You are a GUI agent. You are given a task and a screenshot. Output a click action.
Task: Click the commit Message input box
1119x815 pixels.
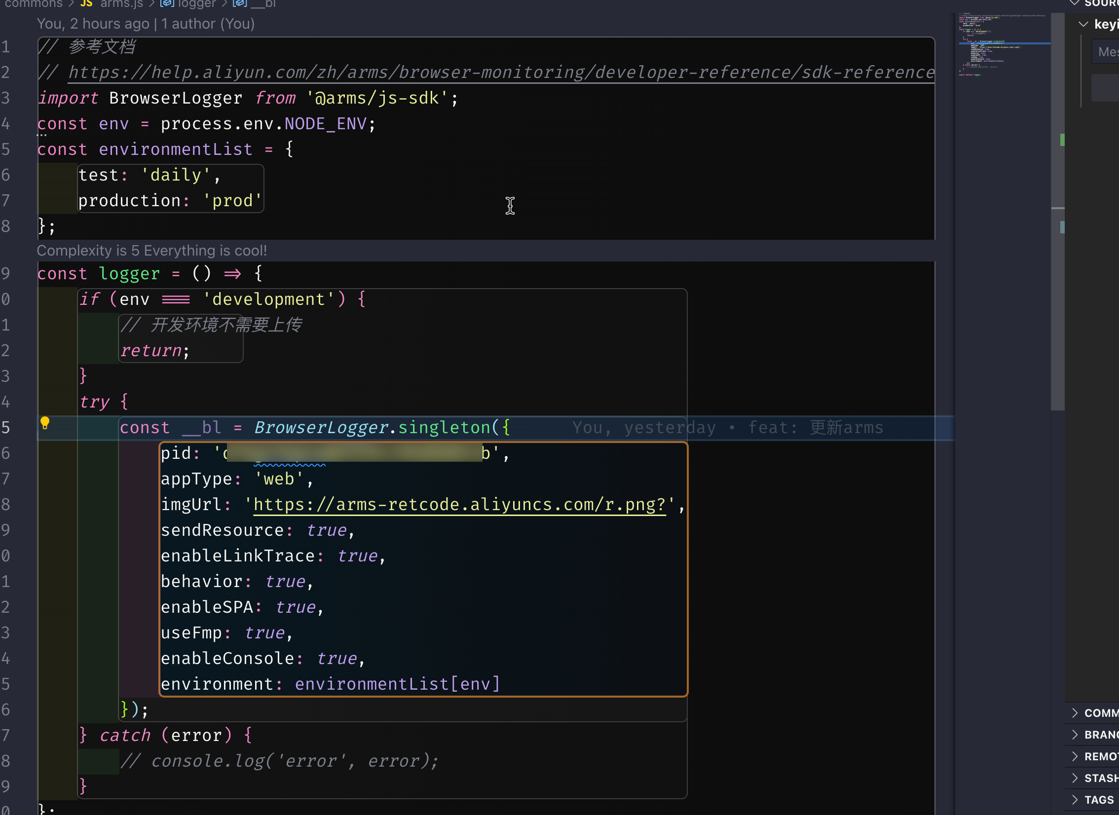tap(1106, 52)
